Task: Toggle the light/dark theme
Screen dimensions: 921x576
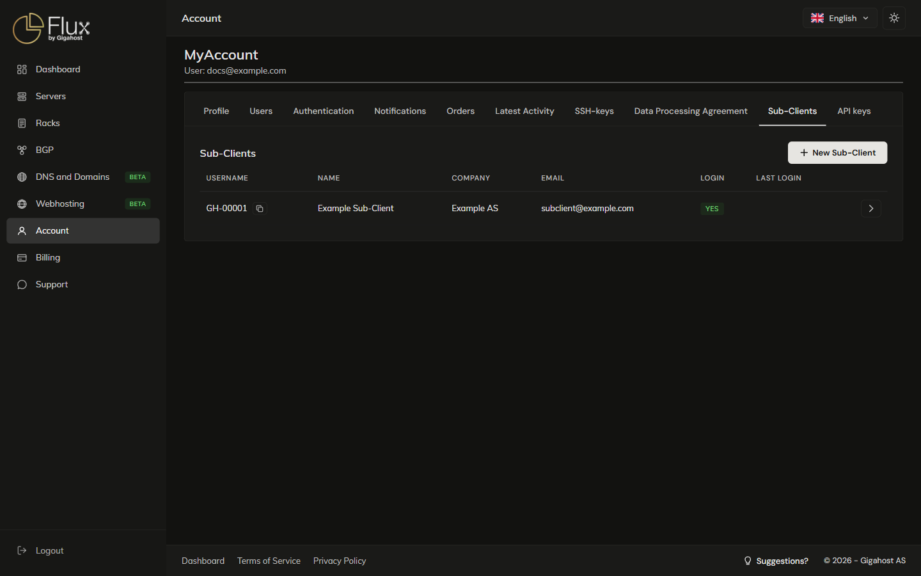Action: pyautogui.click(x=894, y=18)
